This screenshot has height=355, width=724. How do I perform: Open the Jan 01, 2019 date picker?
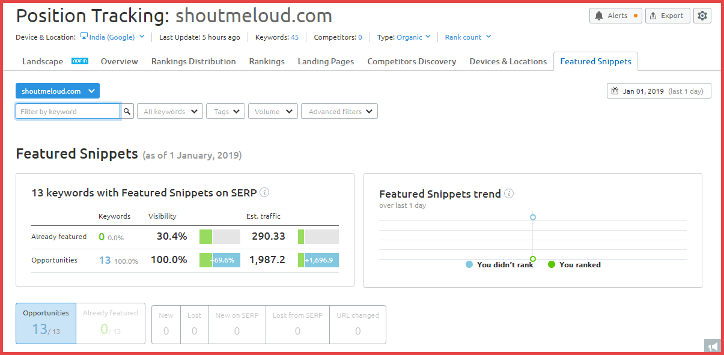(x=659, y=91)
